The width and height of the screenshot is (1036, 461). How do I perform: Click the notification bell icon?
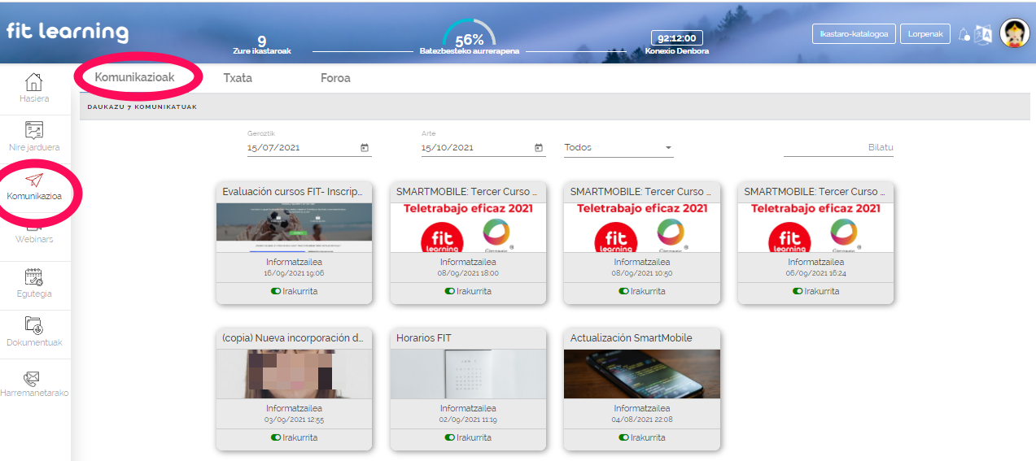point(964,34)
